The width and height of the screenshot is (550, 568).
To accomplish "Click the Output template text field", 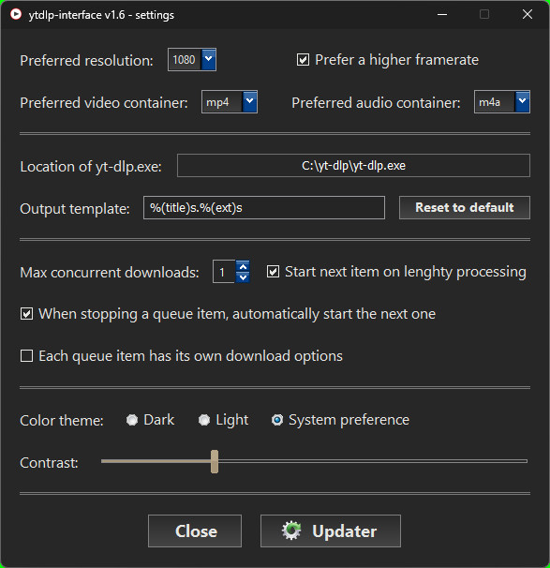I will pyautogui.click(x=264, y=207).
